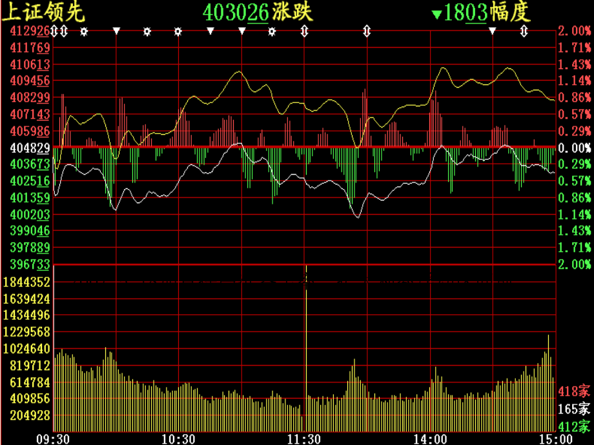Select the 14:00 time label

point(430,439)
